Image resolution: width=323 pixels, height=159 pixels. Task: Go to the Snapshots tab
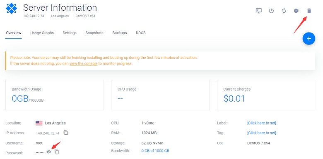(x=94, y=33)
